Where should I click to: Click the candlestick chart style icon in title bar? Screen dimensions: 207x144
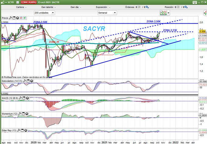pos(3,2)
